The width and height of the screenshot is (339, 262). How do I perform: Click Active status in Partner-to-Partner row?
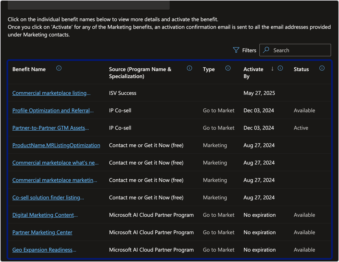coord(301,128)
